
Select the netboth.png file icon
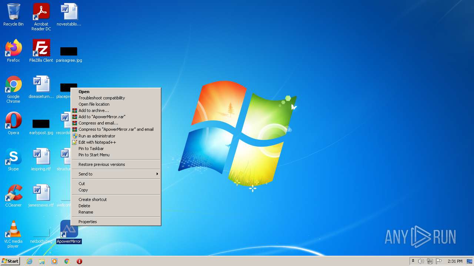[x=41, y=236]
